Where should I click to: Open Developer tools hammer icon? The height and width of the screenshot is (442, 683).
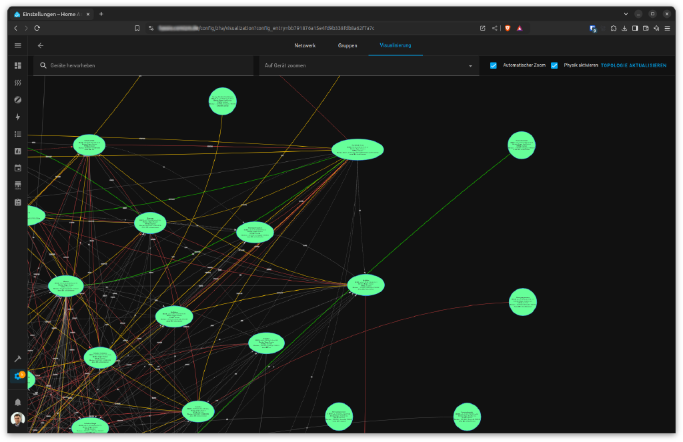click(18, 359)
